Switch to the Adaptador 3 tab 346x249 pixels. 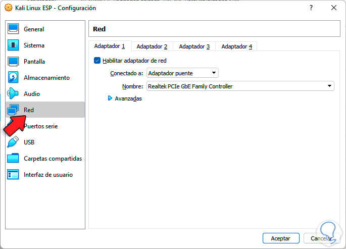(194, 46)
